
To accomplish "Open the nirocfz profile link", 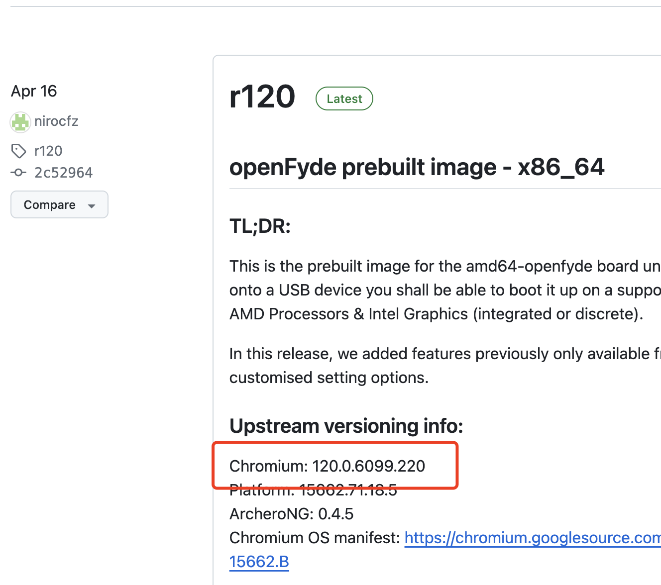I will click(x=56, y=121).
